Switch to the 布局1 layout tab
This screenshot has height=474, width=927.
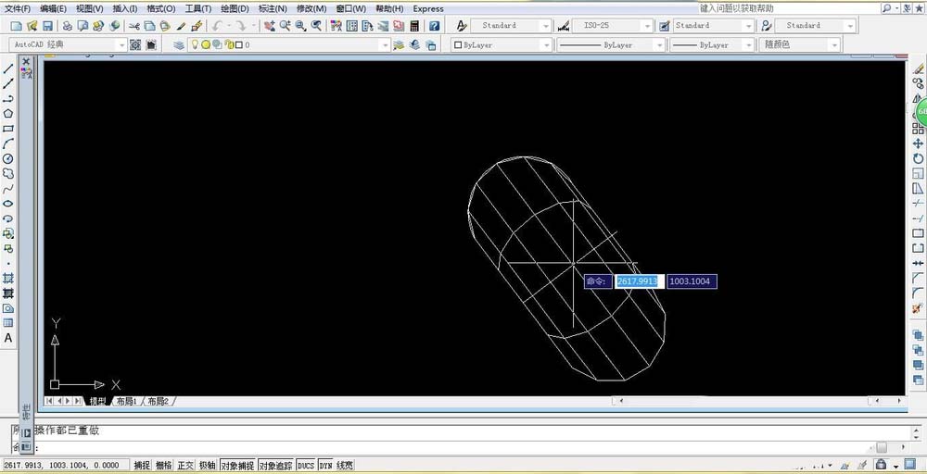click(126, 402)
